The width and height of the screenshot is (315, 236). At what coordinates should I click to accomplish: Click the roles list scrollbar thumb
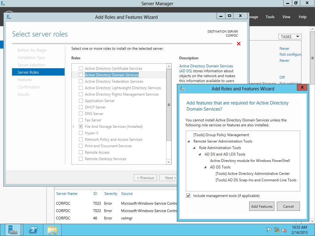pyautogui.click(x=169, y=104)
